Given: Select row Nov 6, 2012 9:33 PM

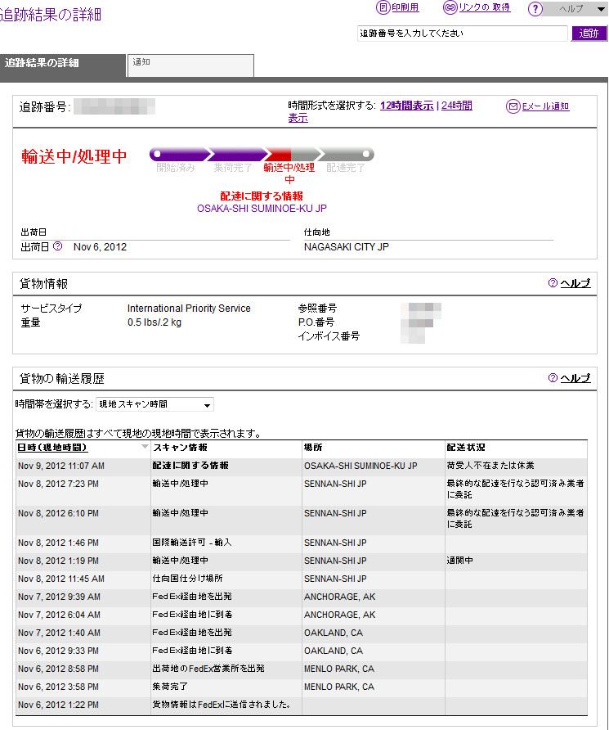Looking at the screenshot, I should [302, 651].
